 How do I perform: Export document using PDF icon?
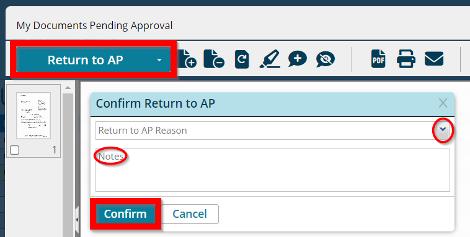[378, 59]
